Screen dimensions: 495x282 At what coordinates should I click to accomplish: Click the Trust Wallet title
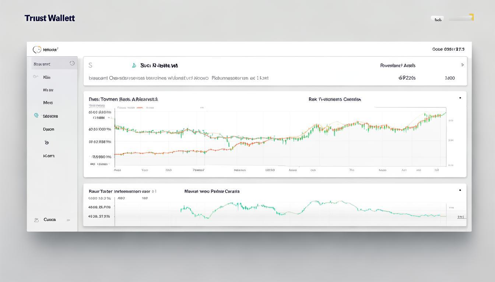point(50,18)
